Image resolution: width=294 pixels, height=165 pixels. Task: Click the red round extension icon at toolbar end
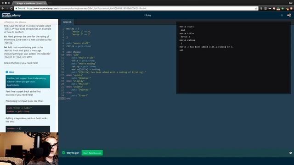click(x=291, y=8)
